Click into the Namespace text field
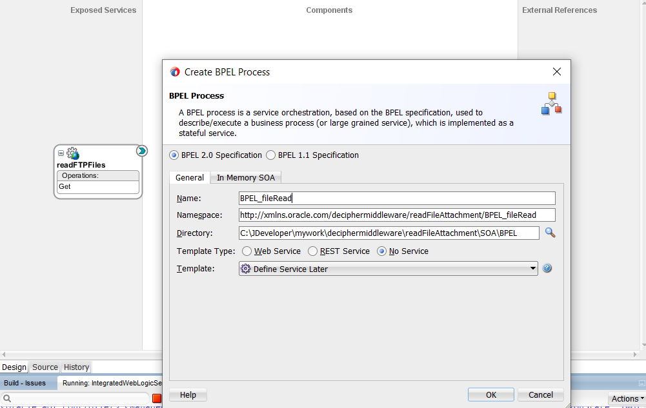The height and width of the screenshot is (408, 646). coord(396,215)
